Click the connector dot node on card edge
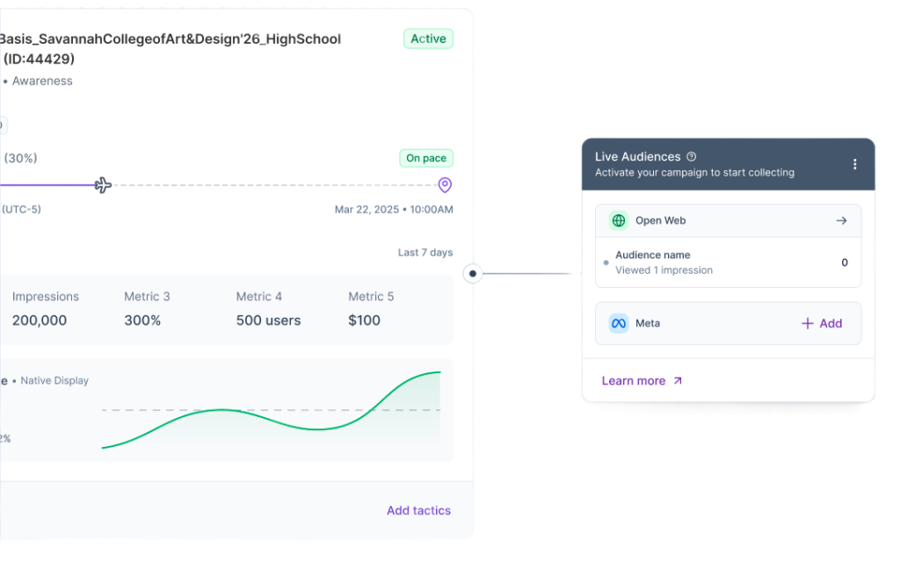The height and width of the screenshot is (576, 900). [x=472, y=274]
